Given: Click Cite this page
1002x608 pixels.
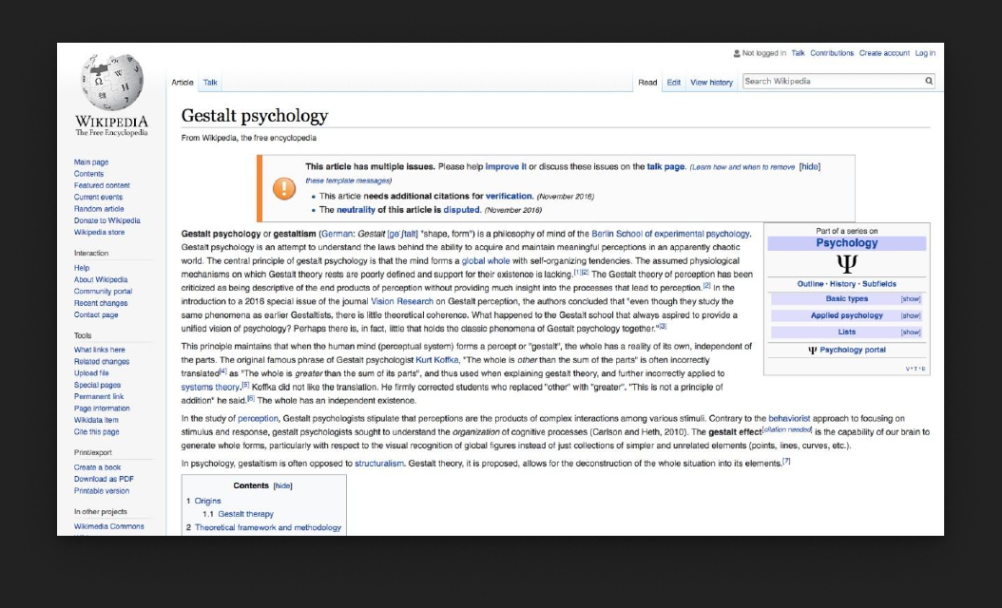Looking at the screenshot, I should tap(97, 431).
